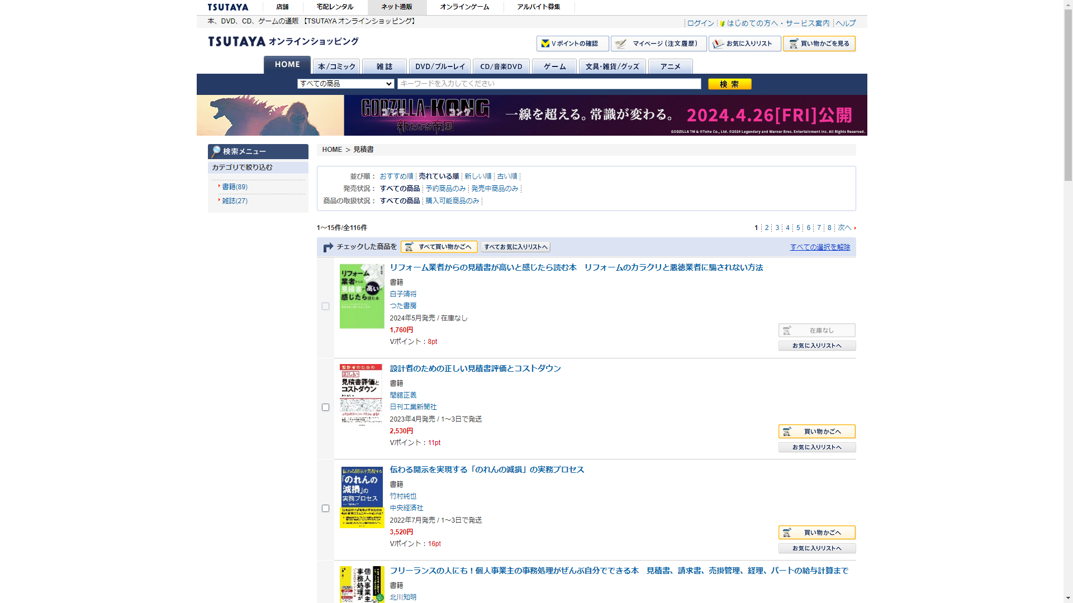
Task: Add のれんの減損 book to cart
Action: [x=816, y=533]
